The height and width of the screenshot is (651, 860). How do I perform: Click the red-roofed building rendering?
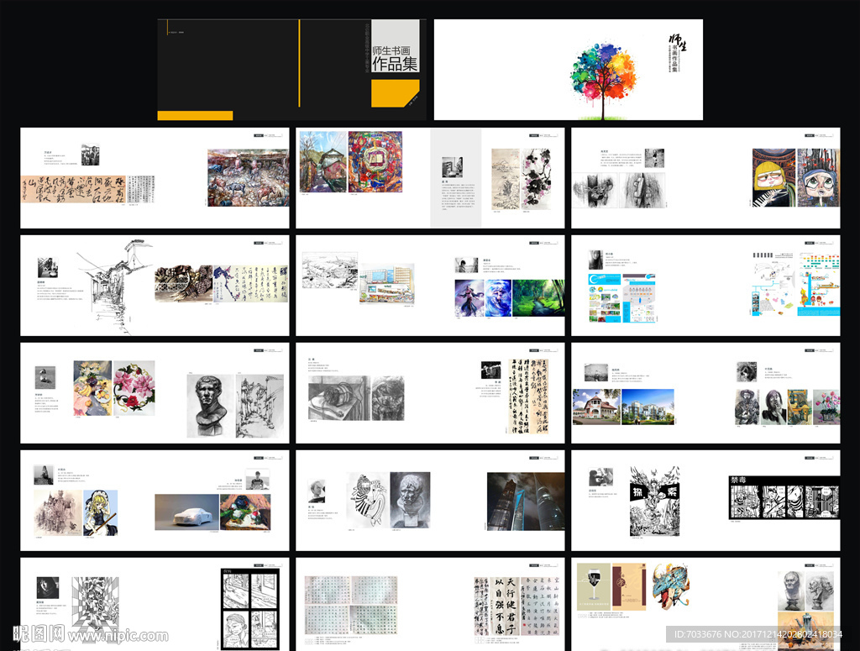tap(596, 407)
